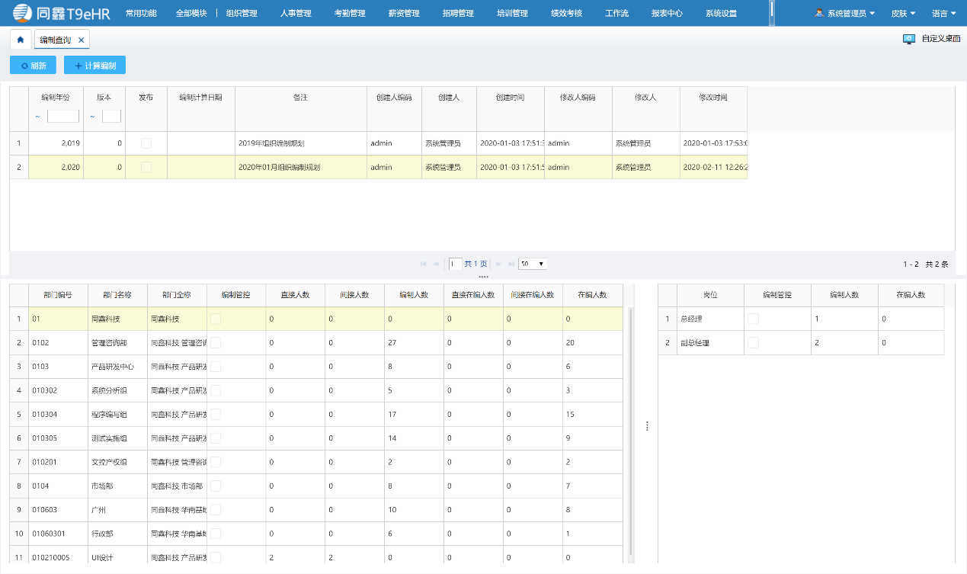
Task: Go to the first page in pager
Action: tap(423, 264)
